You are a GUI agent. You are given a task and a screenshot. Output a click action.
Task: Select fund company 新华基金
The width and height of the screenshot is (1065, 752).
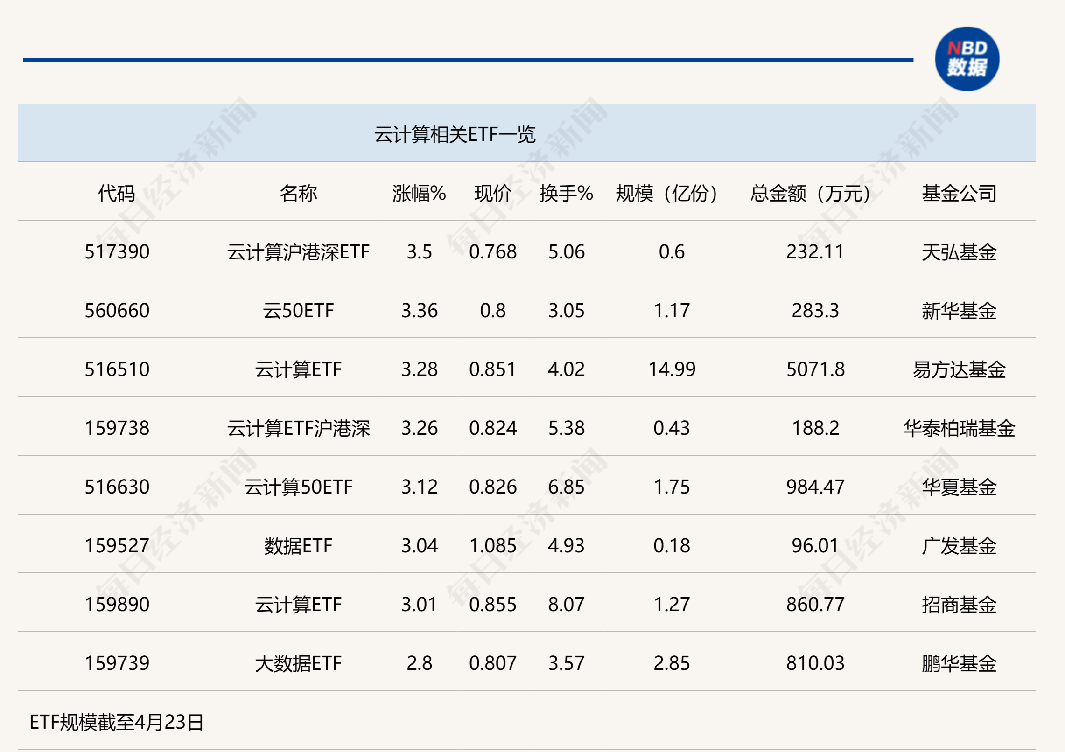tap(959, 311)
